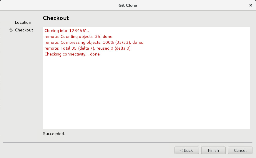Image resolution: width=256 pixels, height=158 pixels.
Task: Click the "Total 35 (delta 7)" log line
Action: pos(87,48)
